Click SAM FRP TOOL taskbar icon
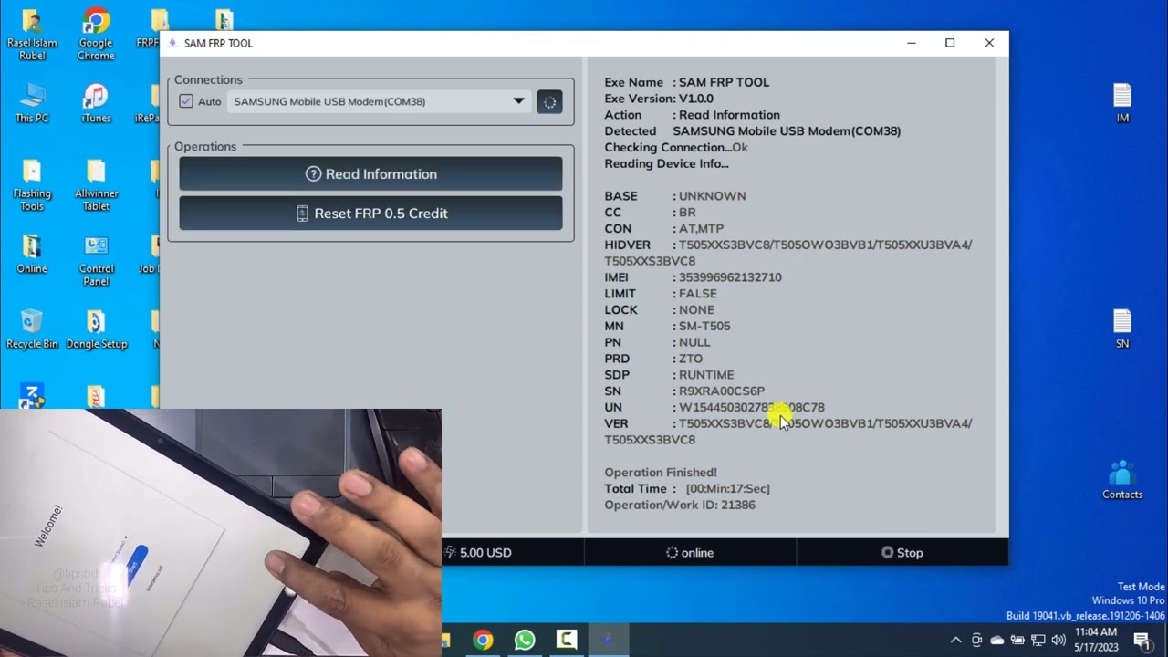This screenshot has width=1168, height=657. tap(609, 640)
